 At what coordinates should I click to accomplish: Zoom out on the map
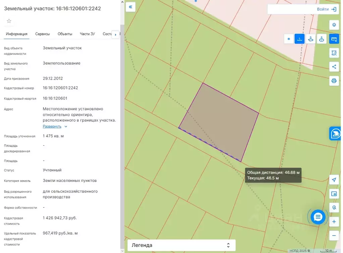334,236
